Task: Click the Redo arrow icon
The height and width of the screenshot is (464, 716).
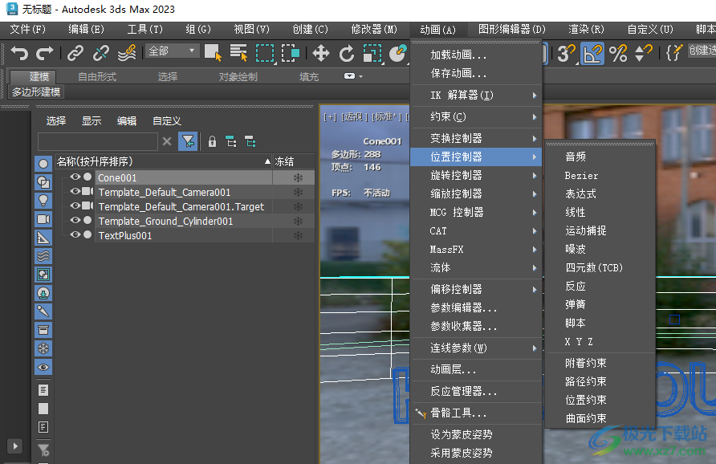Action: [x=44, y=54]
